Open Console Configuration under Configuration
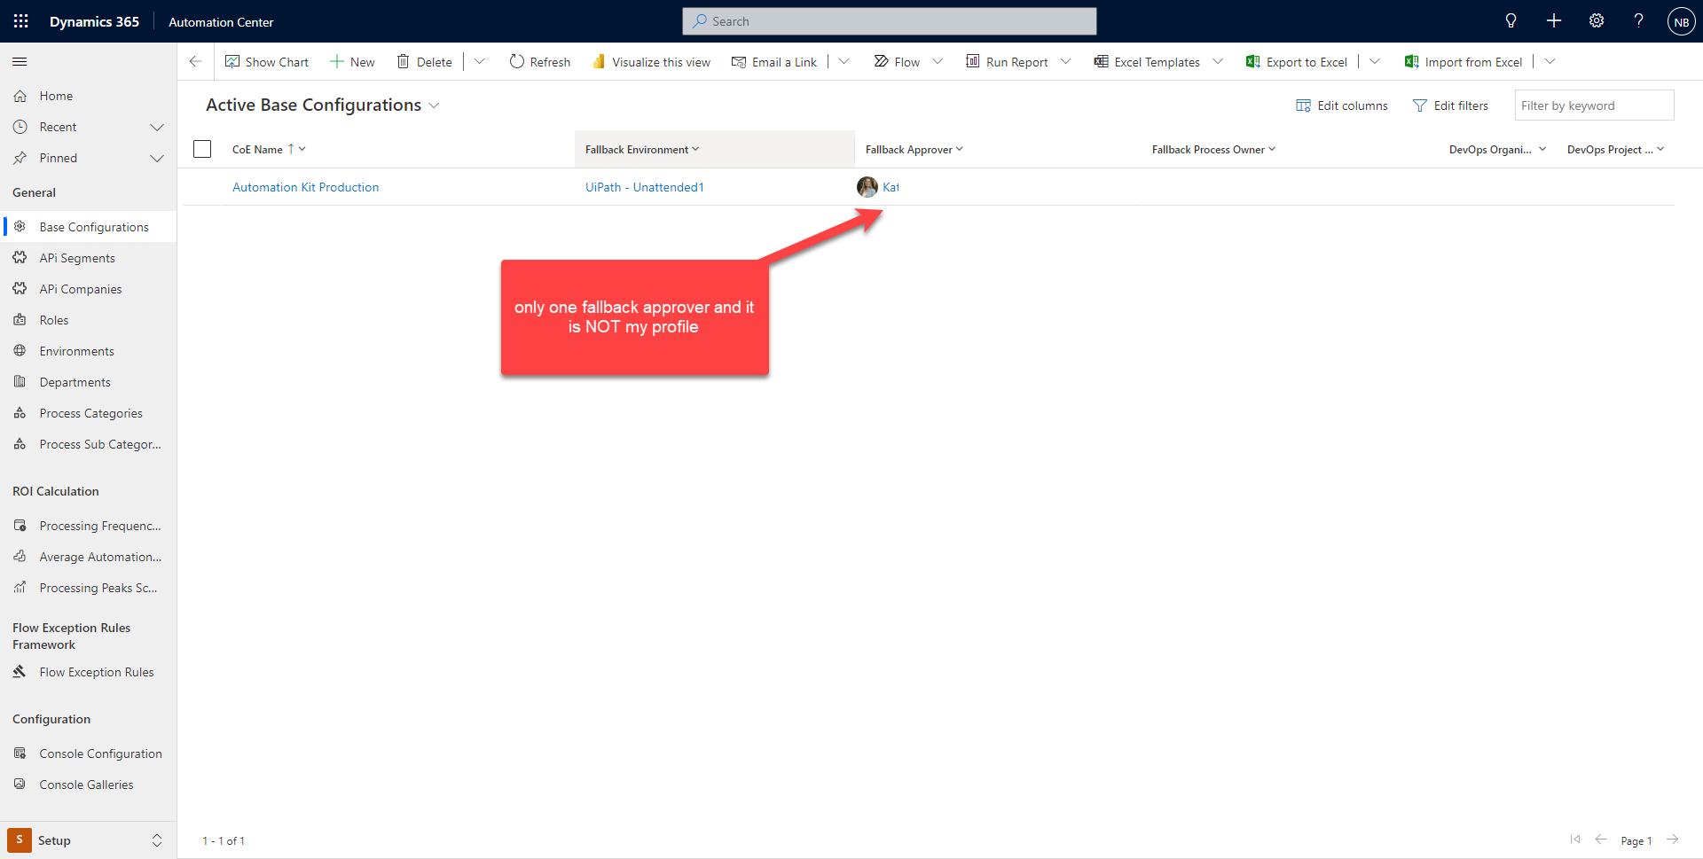 click(x=100, y=753)
